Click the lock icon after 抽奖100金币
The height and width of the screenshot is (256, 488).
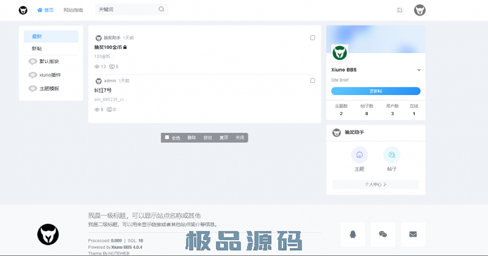tap(125, 48)
